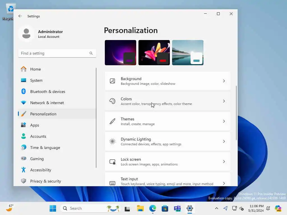Open Bluetooth & devices settings
287x215 pixels.
tap(57, 92)
